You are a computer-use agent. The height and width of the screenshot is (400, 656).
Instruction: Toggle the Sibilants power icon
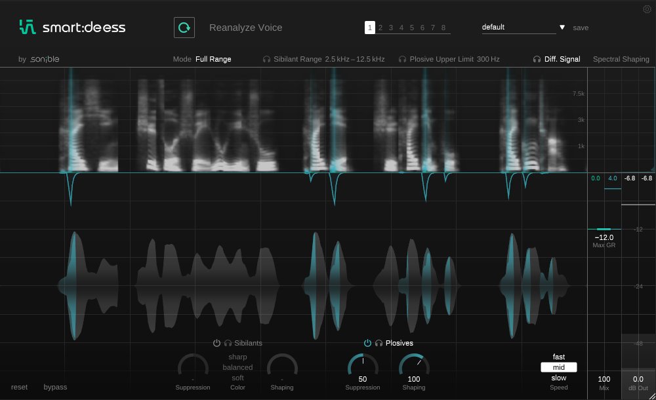pos(216,343)
